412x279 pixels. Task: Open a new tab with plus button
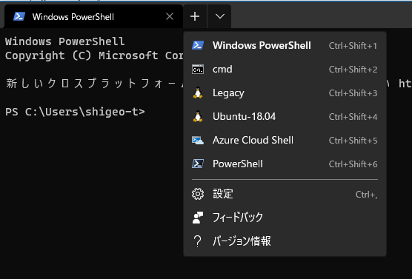point(195,16)
